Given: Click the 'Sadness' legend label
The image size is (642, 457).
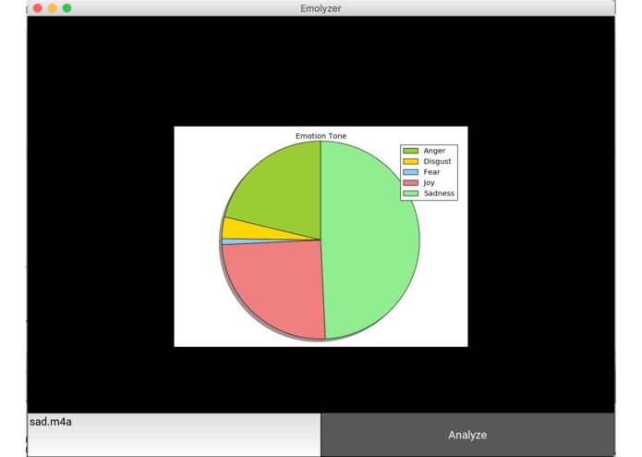Looking at the screenshot, I should (x=439, y=193).
